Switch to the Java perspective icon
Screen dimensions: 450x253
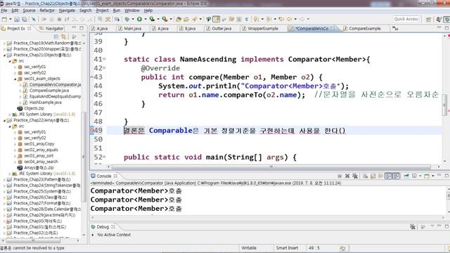439,19
